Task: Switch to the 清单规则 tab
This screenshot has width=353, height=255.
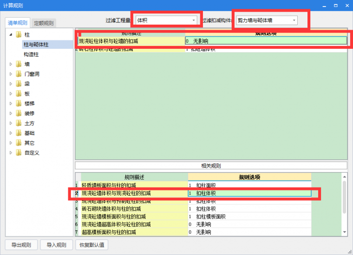Action: click(x=18, y=23)
